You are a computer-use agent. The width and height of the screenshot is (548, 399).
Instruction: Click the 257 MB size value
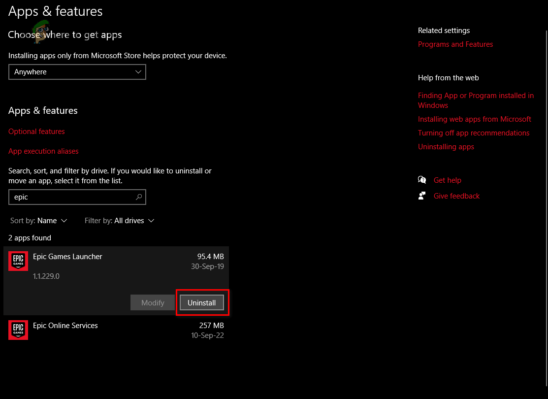click(x=211, y=325)
